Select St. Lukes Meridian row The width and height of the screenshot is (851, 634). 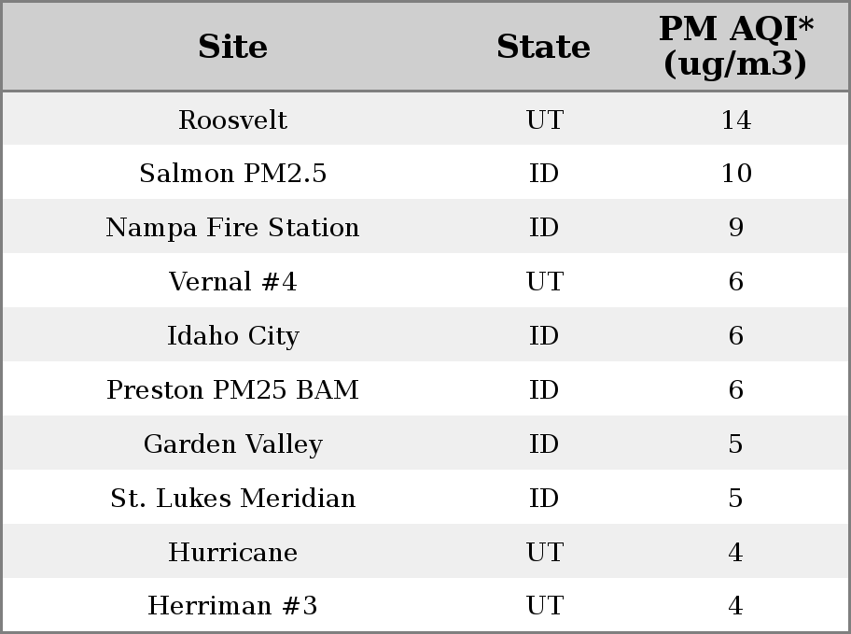click(425, 497)
